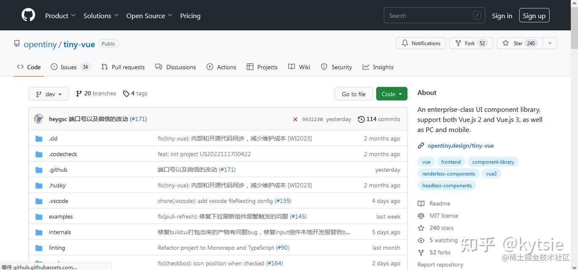The height and width of the screenshot is (270, 578).
Task: Click the Fork icon on the Fork button
Action: [457, 43]
